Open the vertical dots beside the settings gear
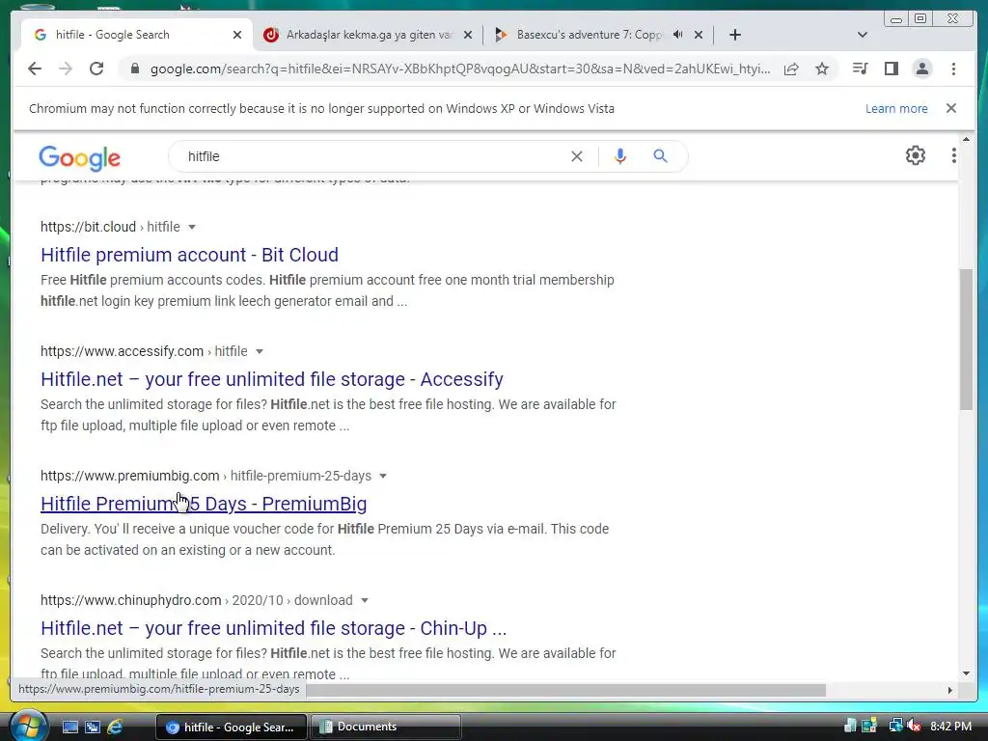The height and width of the screenshot is (741, 988). [x=954, y=155]
